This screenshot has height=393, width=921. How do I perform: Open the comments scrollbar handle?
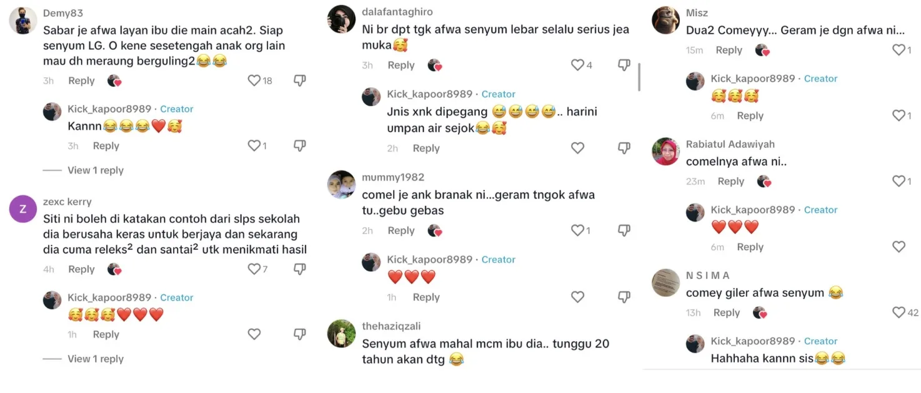(x=638, y=77)
